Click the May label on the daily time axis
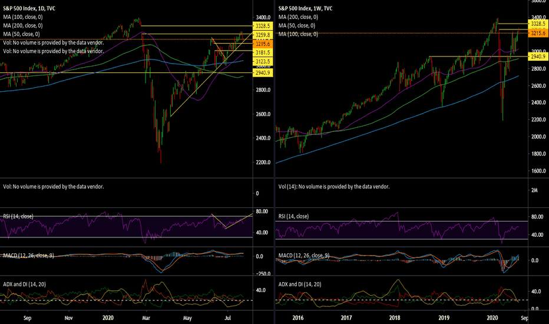The width and height of the screenshot is (549, 324). (187, 318)
